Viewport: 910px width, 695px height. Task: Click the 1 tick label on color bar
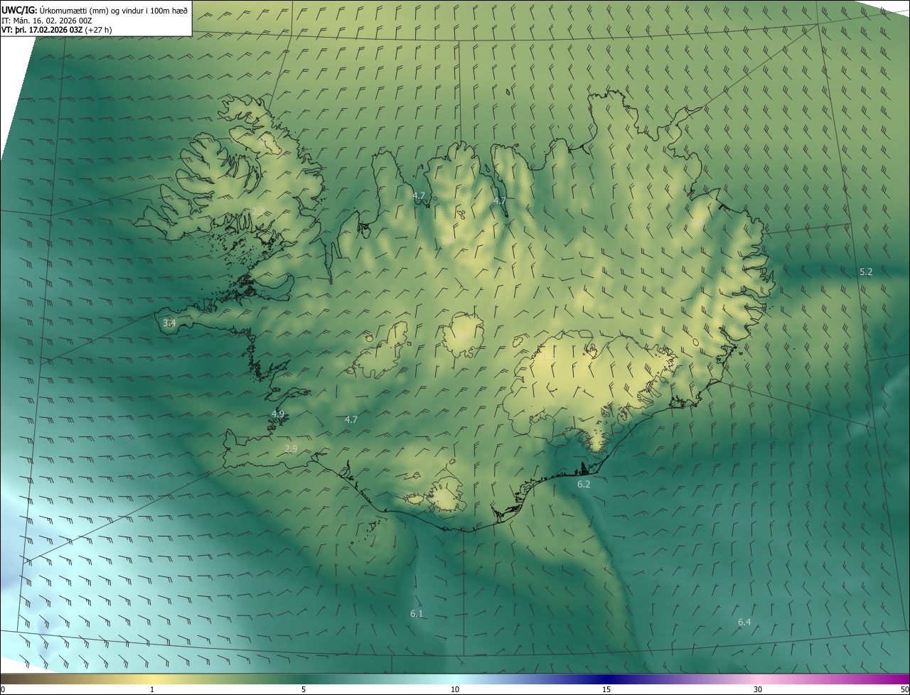click(x=152, y=689)
